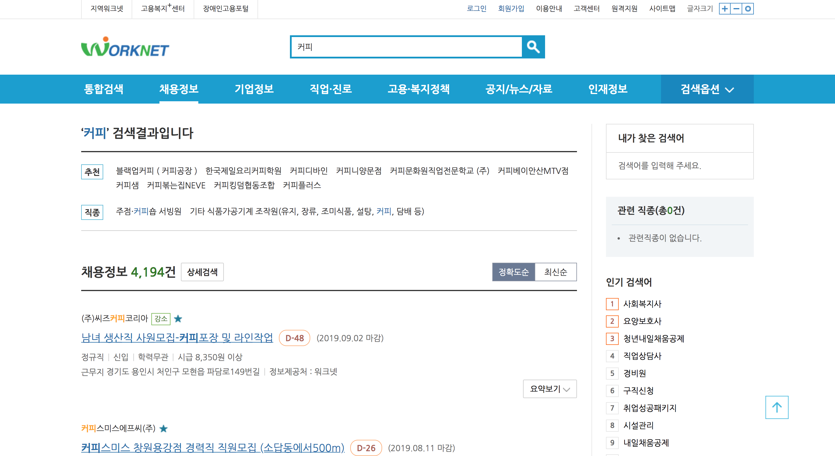Expand 요약보기 for first job listing
Viewport: 835px width, 456px height.
549,389
